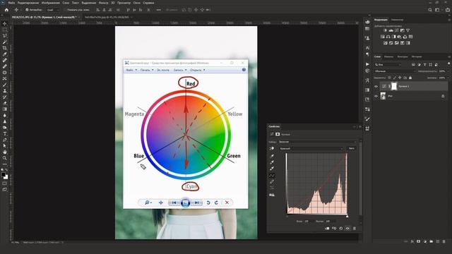Add Levels adjustment icon
This screenshot has height=254, width=452.
pyautogui.click(x=391, y=30)
